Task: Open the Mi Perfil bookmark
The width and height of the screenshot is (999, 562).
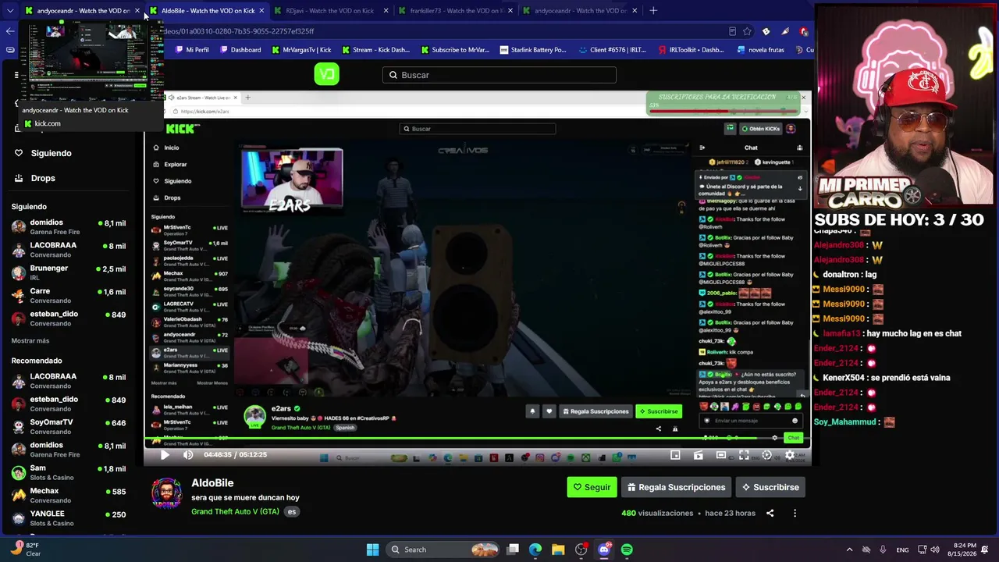Action: [190, 50]
